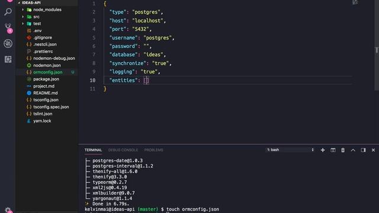Click the "password" key on line 6

coord(123,46)
